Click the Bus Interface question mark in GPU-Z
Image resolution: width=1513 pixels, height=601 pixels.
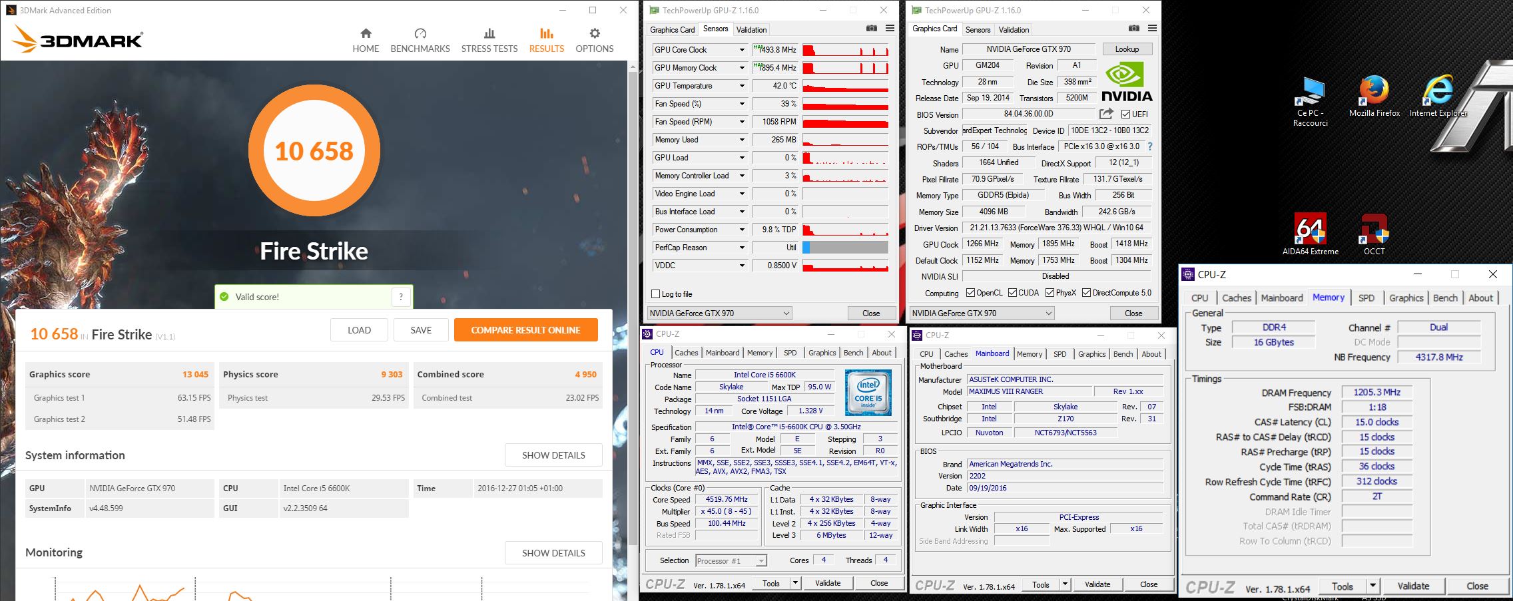click(x=1149, y=146)
